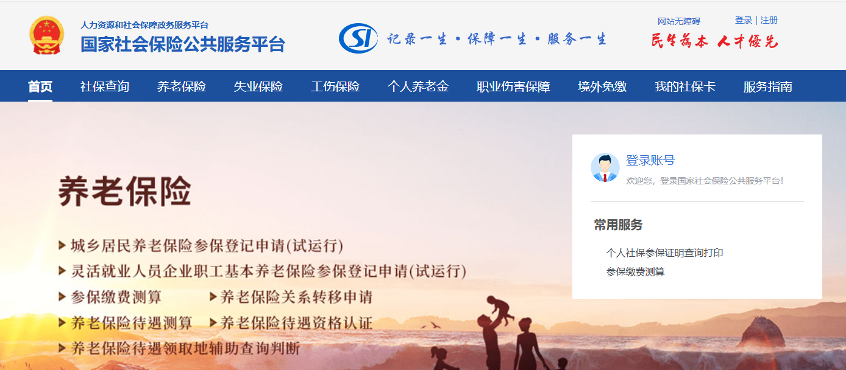Click the blue SI social insurance logo
Image resolution: width=846 pixels, height=370 pixels.
(x=358, y=38)
